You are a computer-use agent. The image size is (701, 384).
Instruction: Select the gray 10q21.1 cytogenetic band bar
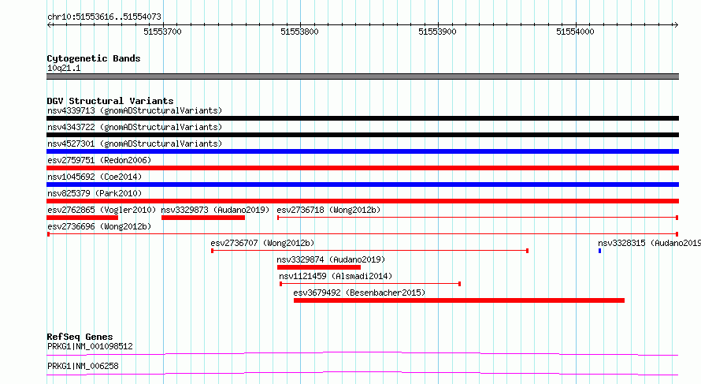click(x=362, y=76)
